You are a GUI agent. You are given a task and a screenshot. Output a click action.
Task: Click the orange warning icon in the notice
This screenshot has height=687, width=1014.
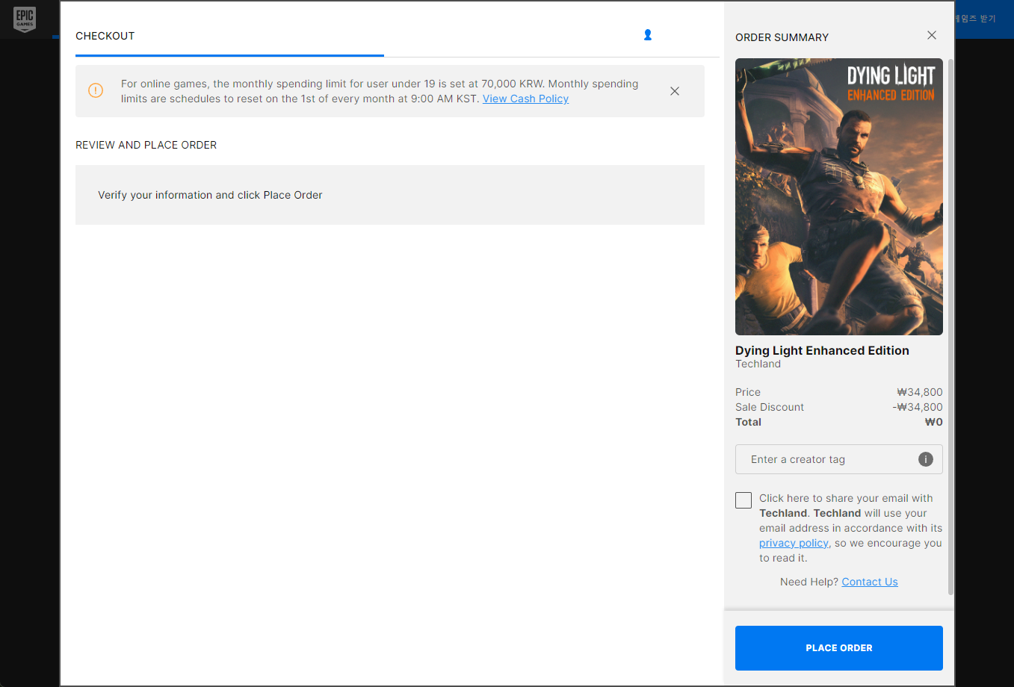[x=96, y=90]
